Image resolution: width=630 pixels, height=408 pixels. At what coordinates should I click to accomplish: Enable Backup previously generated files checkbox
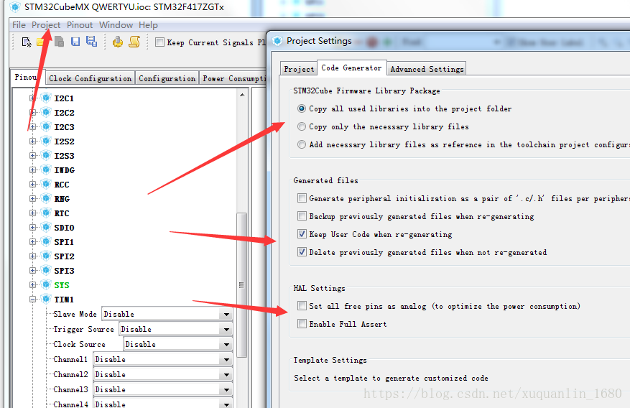(302, 216)
